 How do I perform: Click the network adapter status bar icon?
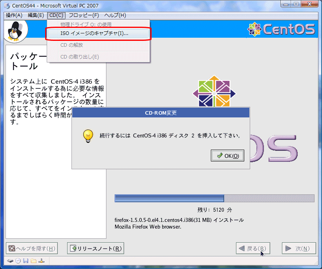pyautogui.click(x=42, y=261)
